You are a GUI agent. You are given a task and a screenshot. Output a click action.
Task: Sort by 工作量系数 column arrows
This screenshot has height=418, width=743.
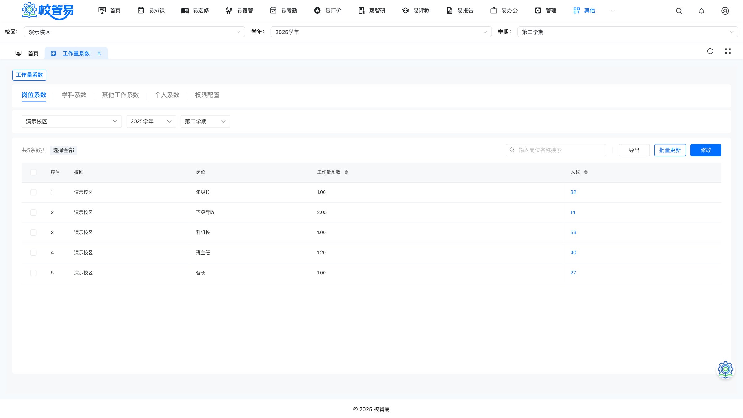346,172
